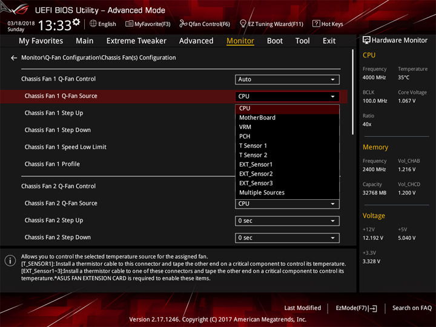This screenshot has height=327, width=436.
Task: Expand the Chassis Fan 2 Step Up dropdown
Action: pos(287,221)
